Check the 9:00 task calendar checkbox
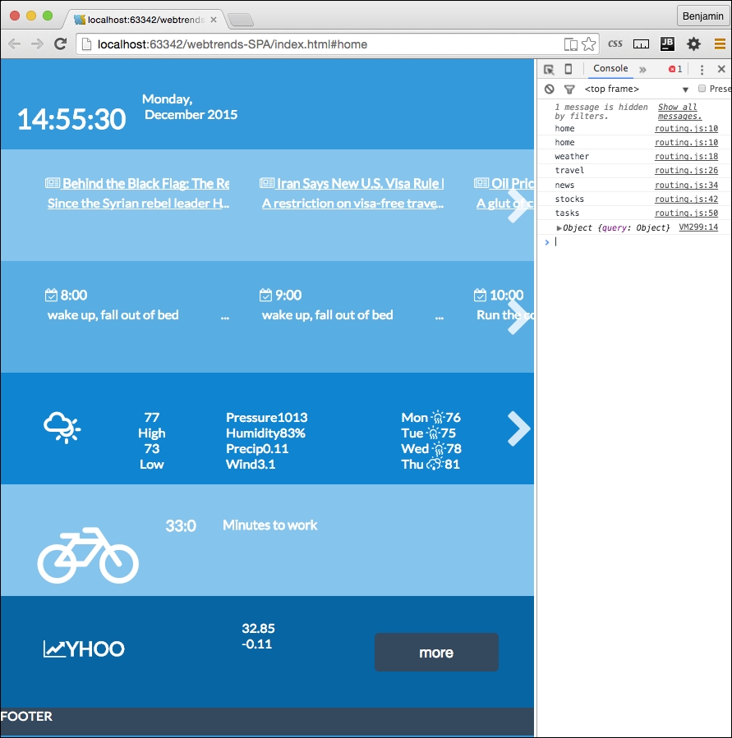Viewport: 732px width, 738px height. tap(267, 293)
